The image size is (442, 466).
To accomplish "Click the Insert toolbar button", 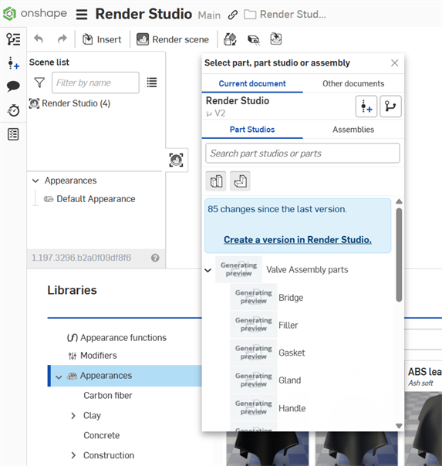I will point(102,39).
